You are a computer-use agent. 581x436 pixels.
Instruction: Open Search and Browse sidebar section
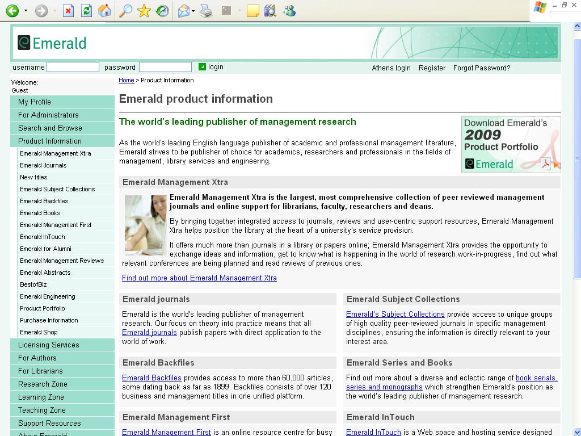(62, 128)
